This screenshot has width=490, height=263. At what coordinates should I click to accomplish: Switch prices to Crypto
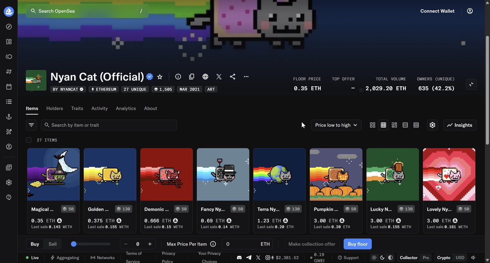coord(444,258)
